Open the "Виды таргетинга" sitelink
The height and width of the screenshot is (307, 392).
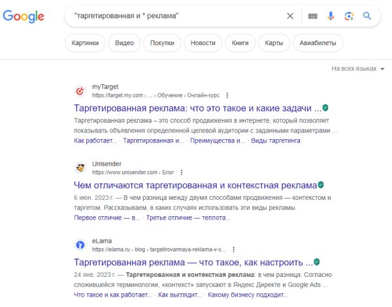276,140
